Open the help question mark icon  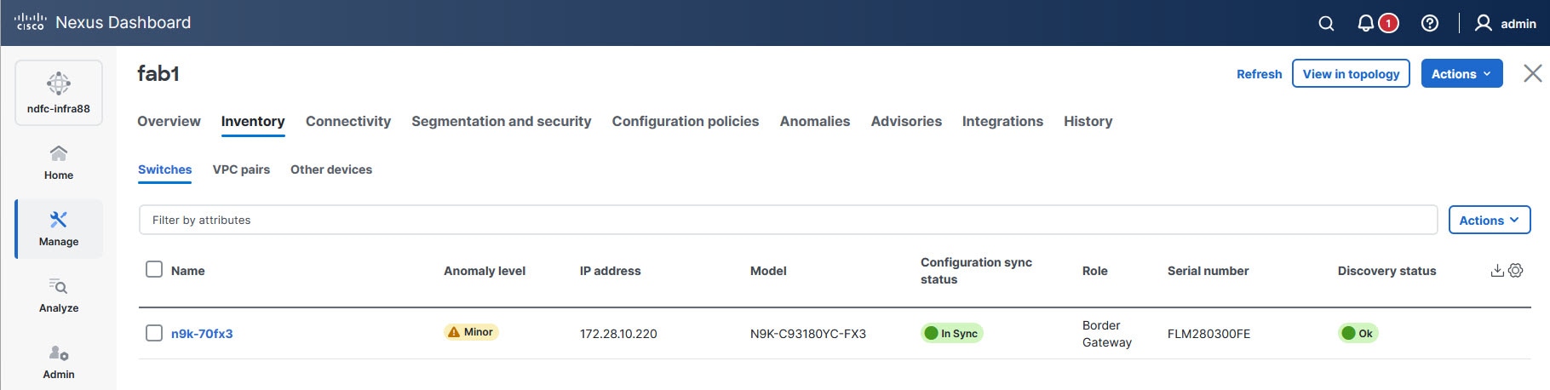(1430, 23)
